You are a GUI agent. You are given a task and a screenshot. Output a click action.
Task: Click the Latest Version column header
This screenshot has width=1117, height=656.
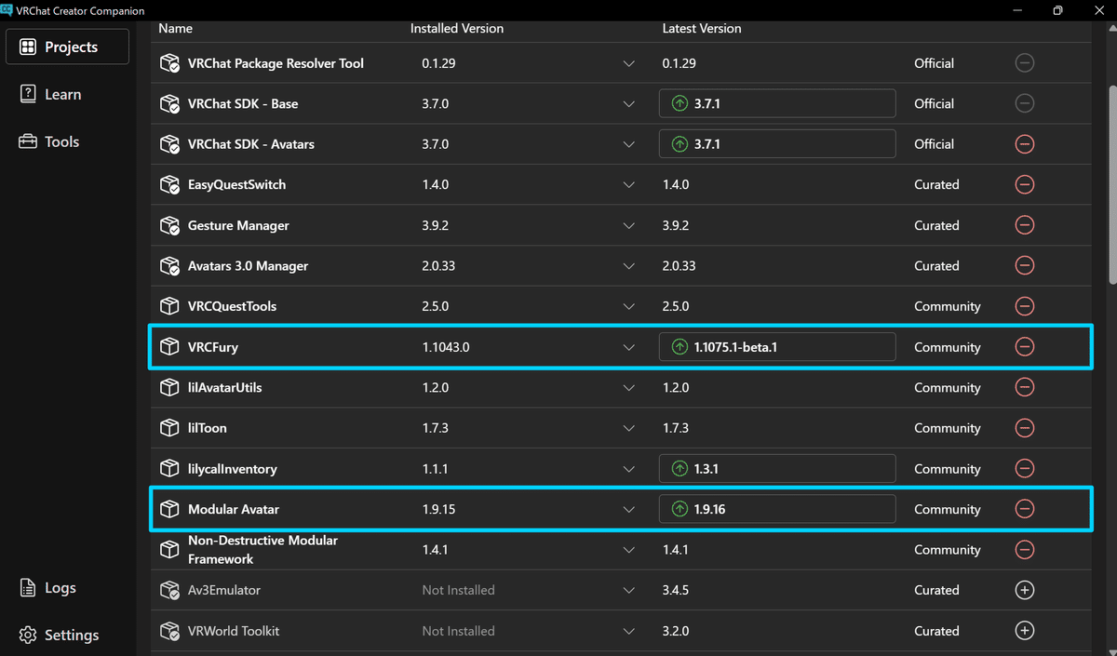702,29
